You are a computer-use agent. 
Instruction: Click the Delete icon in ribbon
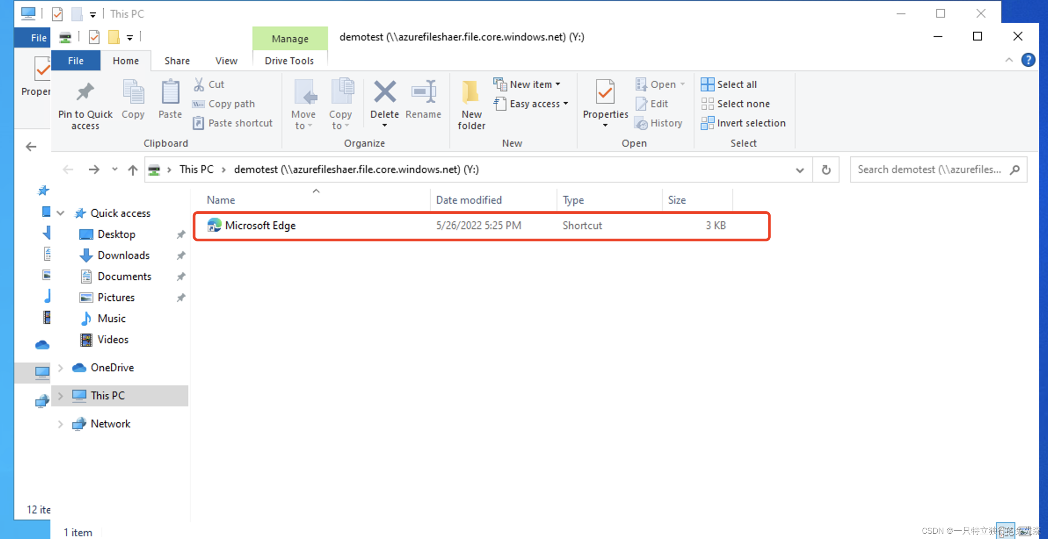pos(384,93)
